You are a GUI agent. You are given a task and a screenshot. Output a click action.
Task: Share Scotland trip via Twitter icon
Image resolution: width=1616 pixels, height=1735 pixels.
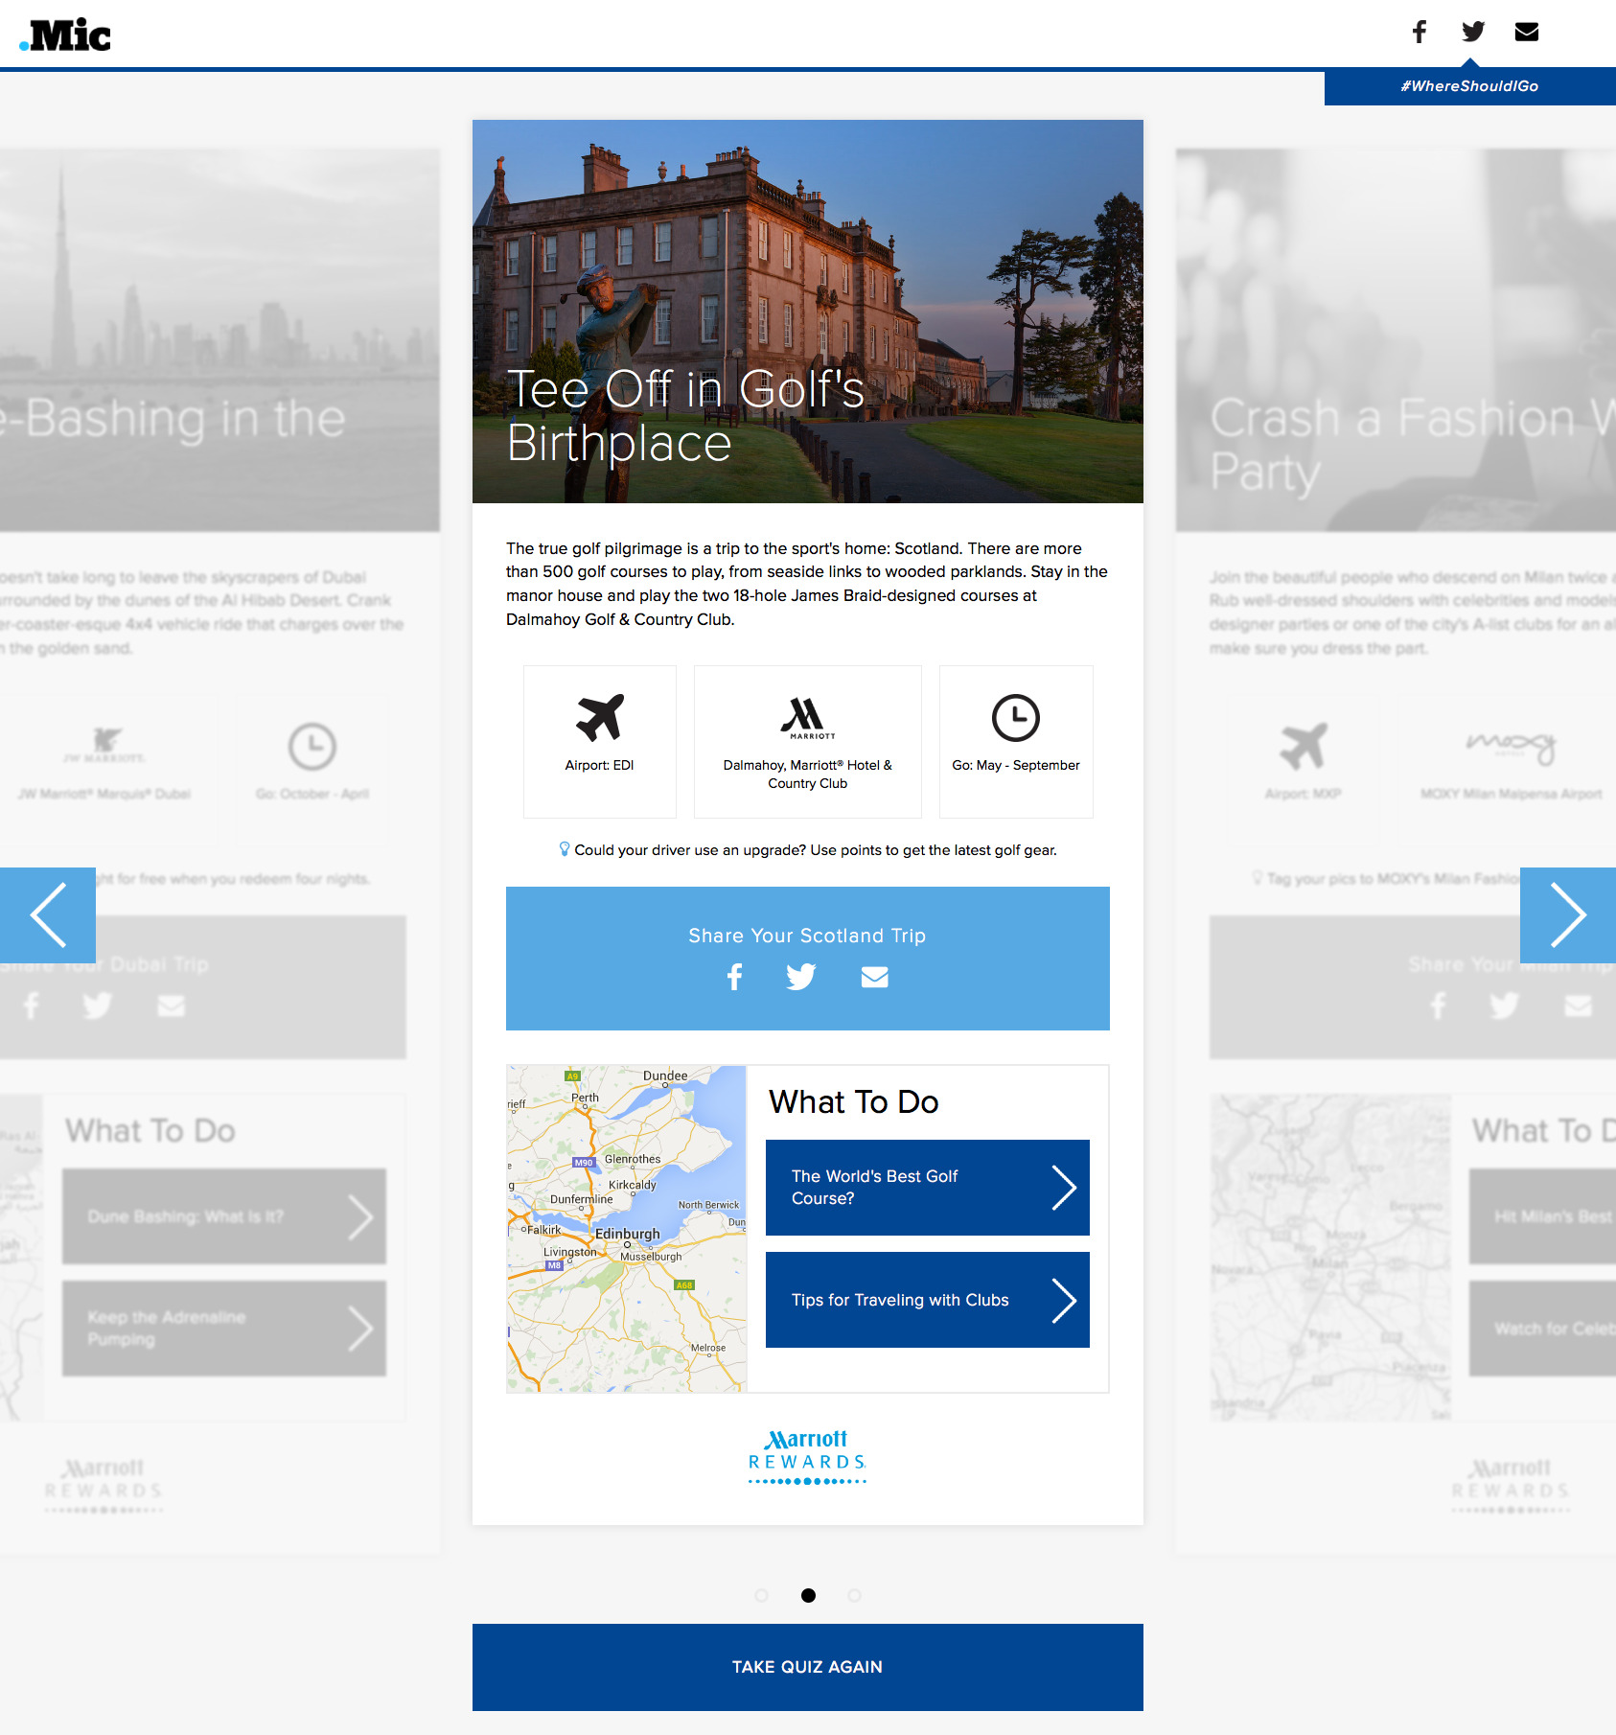click(x=801, y=977)
